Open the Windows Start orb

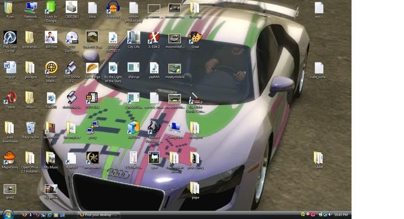tap(8, 214)
